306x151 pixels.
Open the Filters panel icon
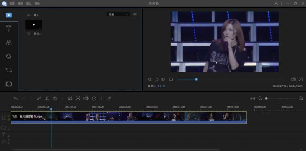[8, 43]
